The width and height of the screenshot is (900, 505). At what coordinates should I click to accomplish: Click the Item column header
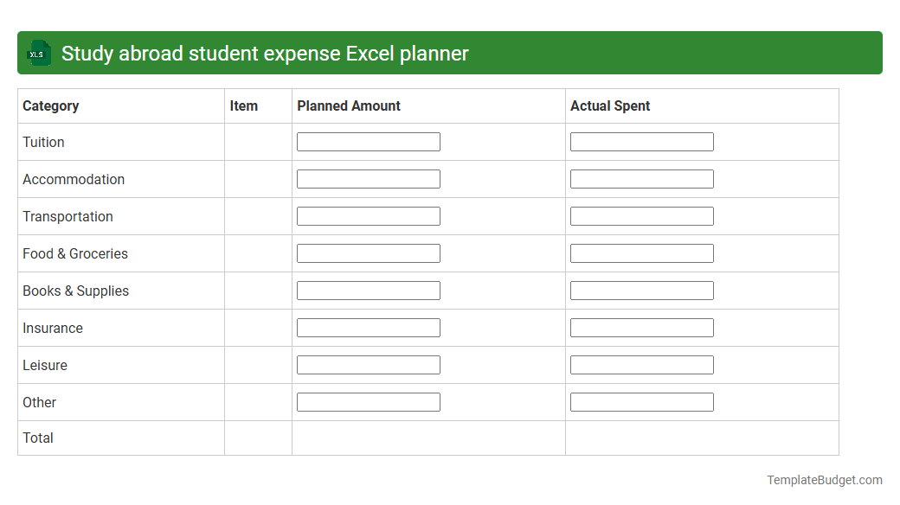pos(244,105)
